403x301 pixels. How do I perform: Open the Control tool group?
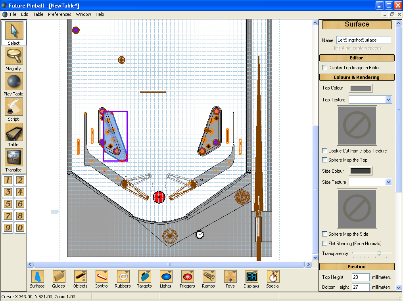[x=102, y=279]
